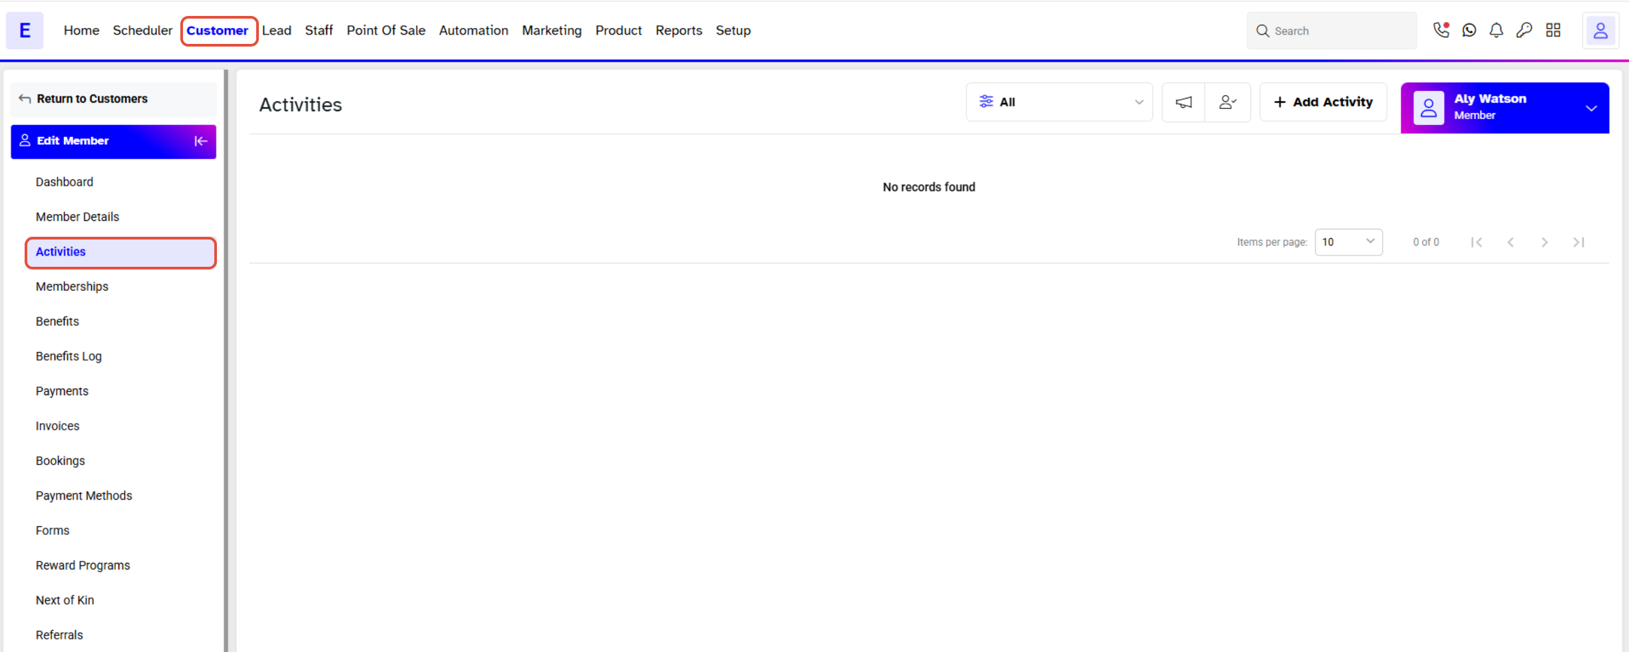Click in the Search field
Screen dimensions: 1629x652
pos(1332,31)
